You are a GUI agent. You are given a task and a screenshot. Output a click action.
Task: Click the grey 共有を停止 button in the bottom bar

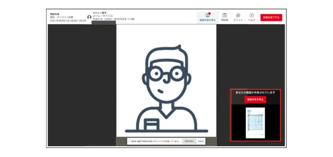coord(189,141)
